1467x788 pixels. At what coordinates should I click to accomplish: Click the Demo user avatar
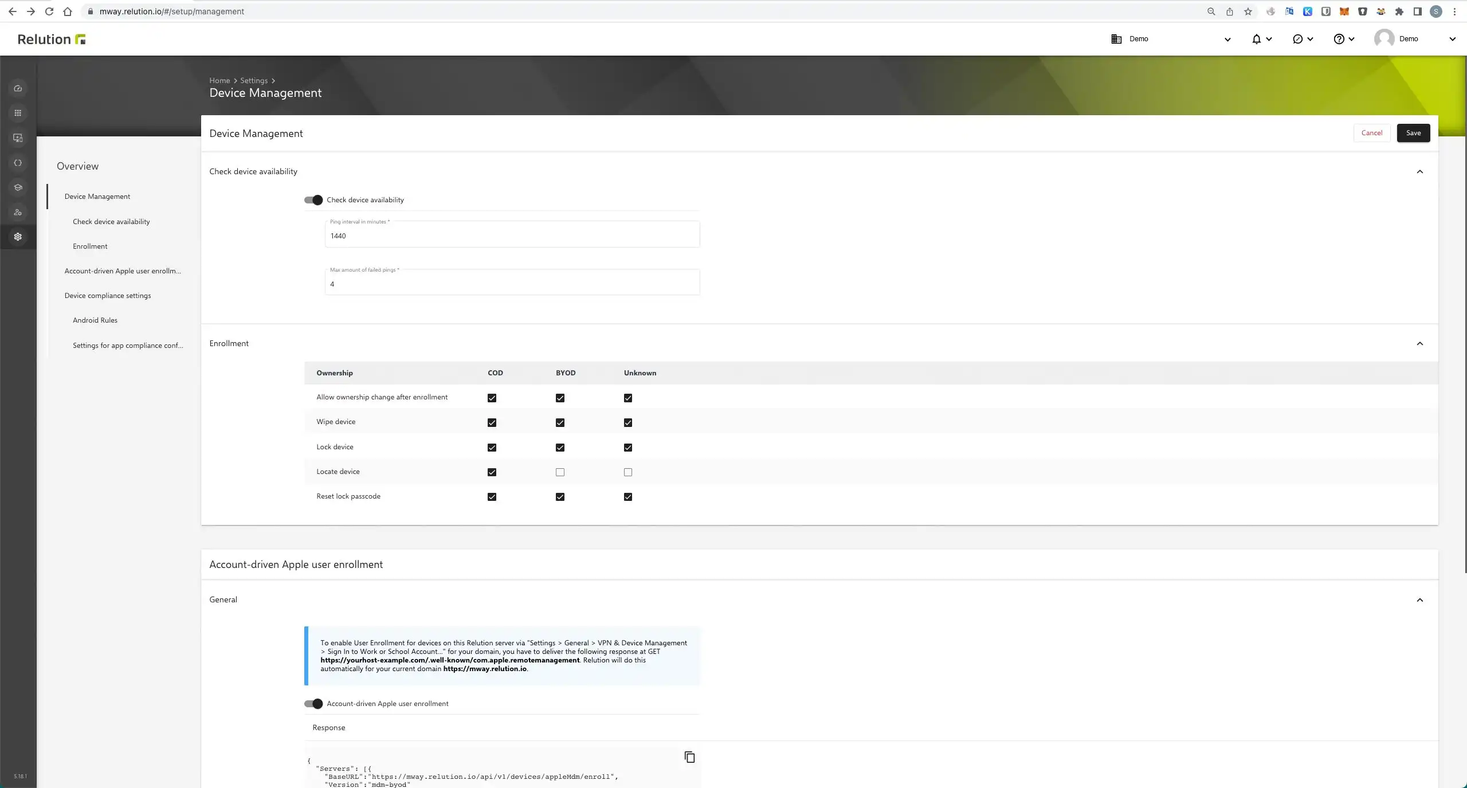1384,39
